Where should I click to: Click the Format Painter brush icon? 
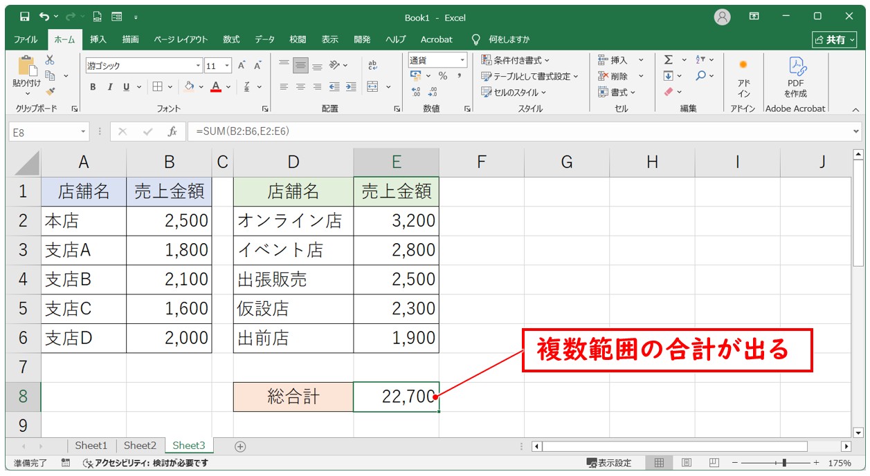(x=50, y=91)
